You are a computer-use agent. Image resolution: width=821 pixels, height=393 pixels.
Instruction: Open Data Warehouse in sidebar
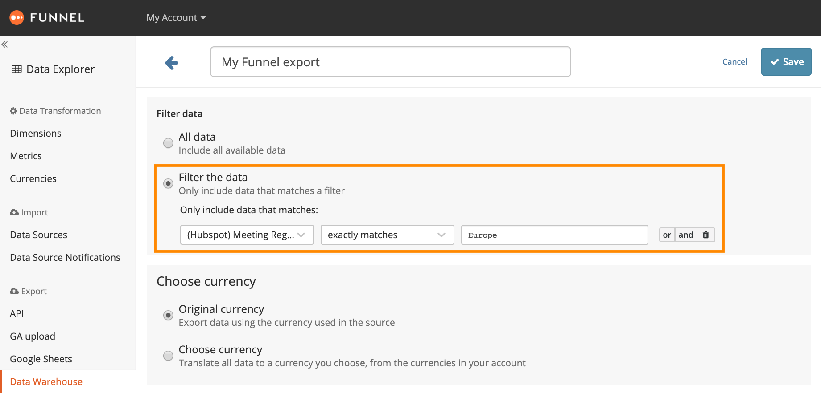tap(46, 382)
